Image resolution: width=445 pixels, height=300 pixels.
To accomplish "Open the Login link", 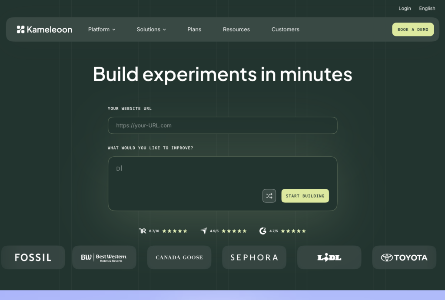I will 405,8.
